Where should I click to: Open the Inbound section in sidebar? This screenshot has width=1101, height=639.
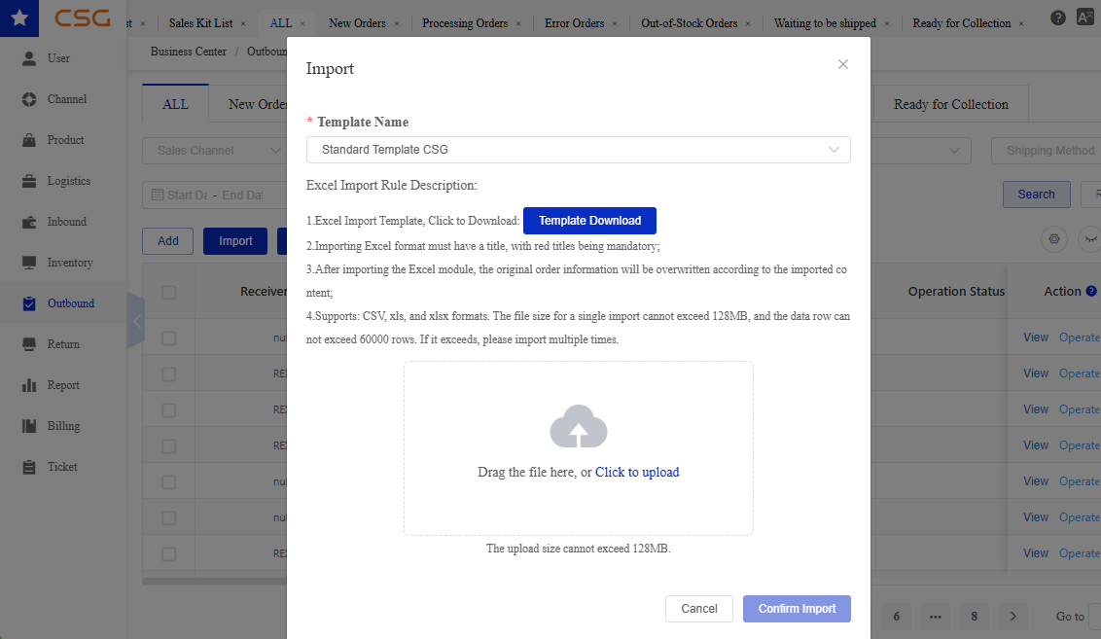pos(63,221)
